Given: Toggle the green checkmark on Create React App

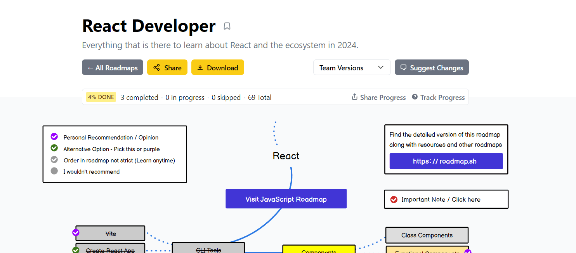Looking at the screenshot, I should pos(76,250).
